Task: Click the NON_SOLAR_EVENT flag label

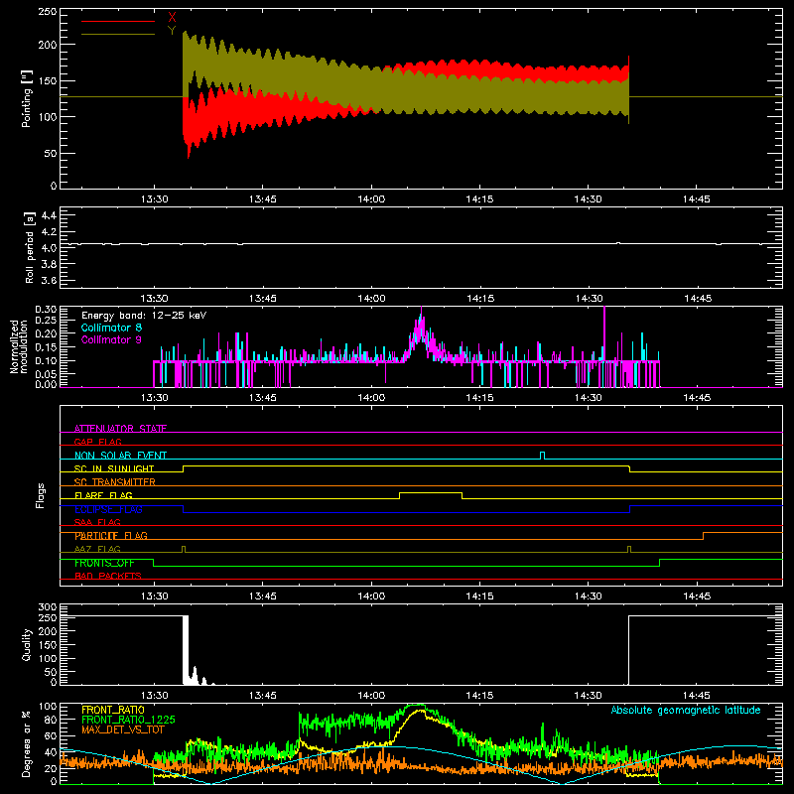Action: click(120, 456)
